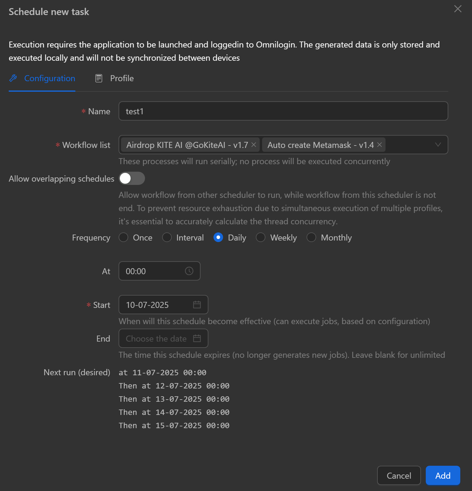Click the wrench Configuration icon
Viewport: 472px width, 491px height.
tap(13, 78)
